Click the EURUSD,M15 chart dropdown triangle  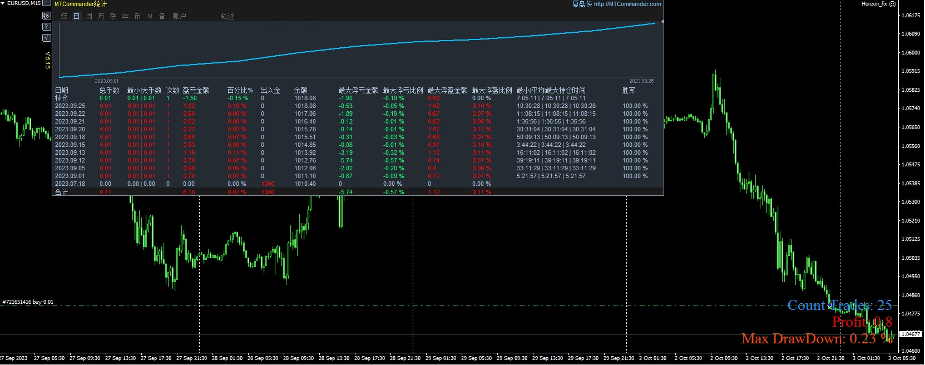[3, 3]
